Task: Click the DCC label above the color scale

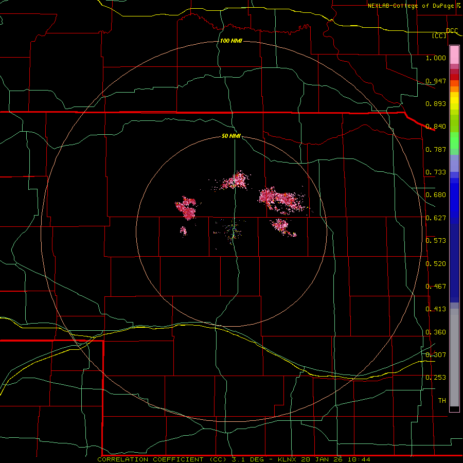Action: click(x=452, y=30)
